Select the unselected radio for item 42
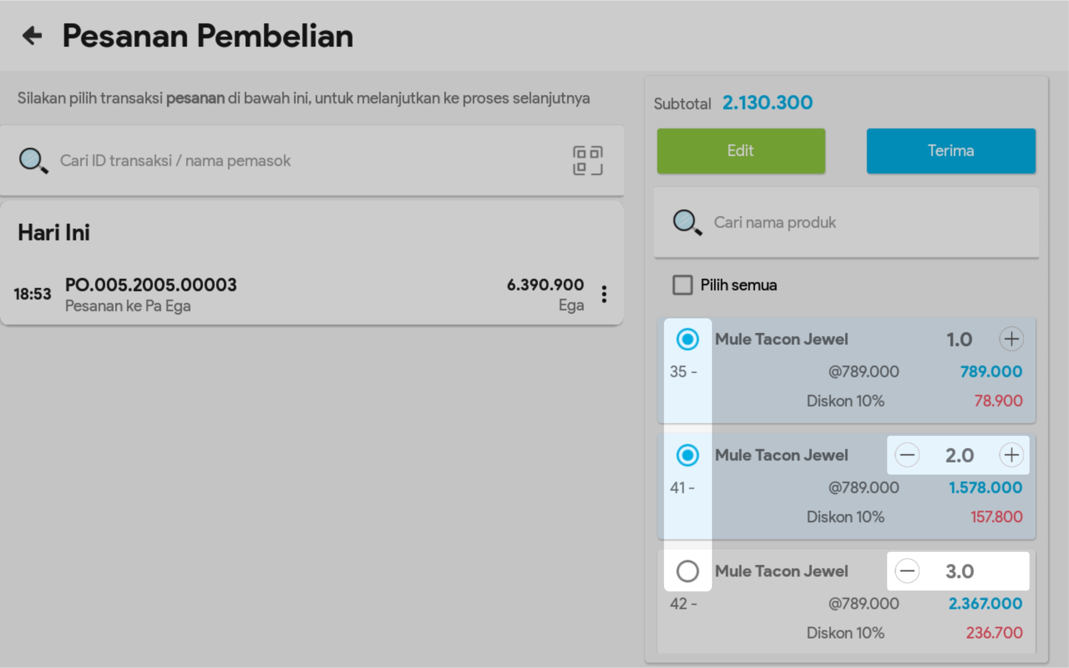This screenshot has height=668, width=1069. 687,571
